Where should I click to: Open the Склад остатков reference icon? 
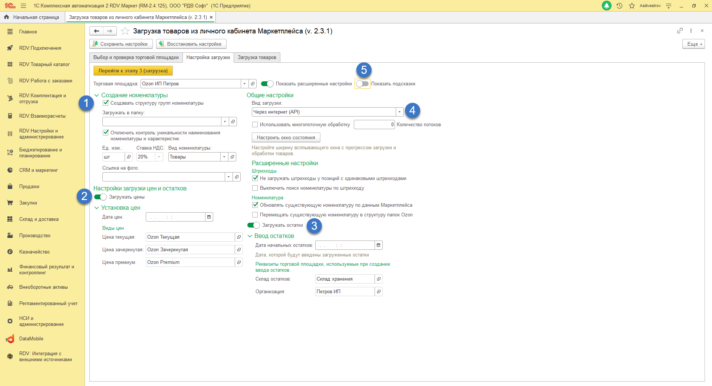pyautogui.click(x=379, y=279)
